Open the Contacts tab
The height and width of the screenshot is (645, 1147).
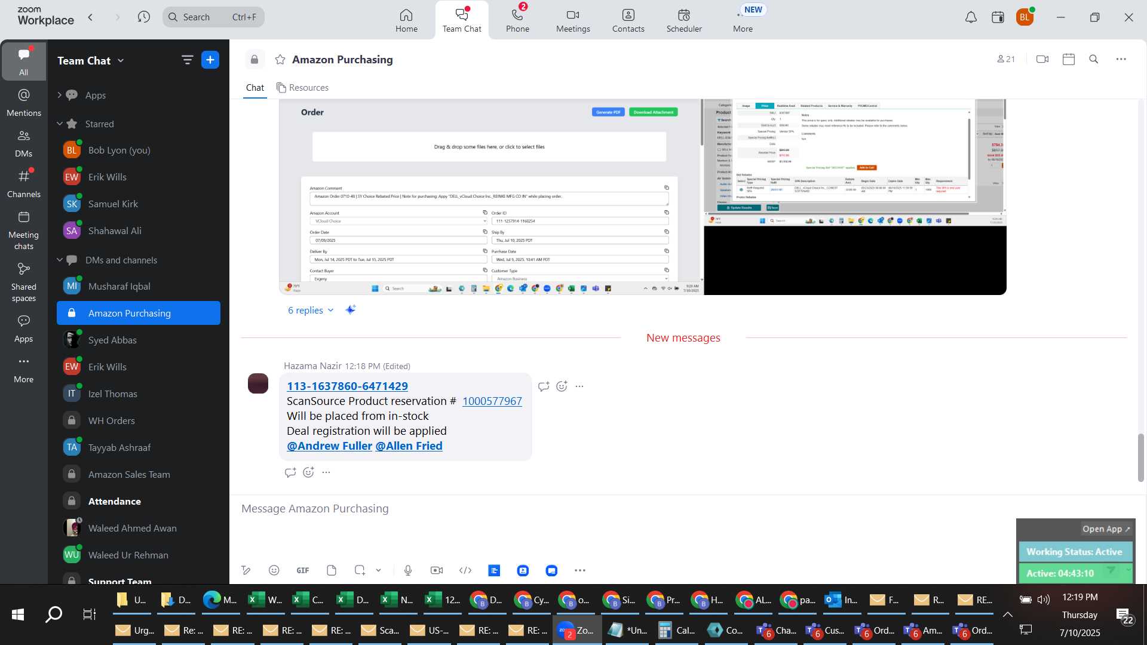[628, 20]
